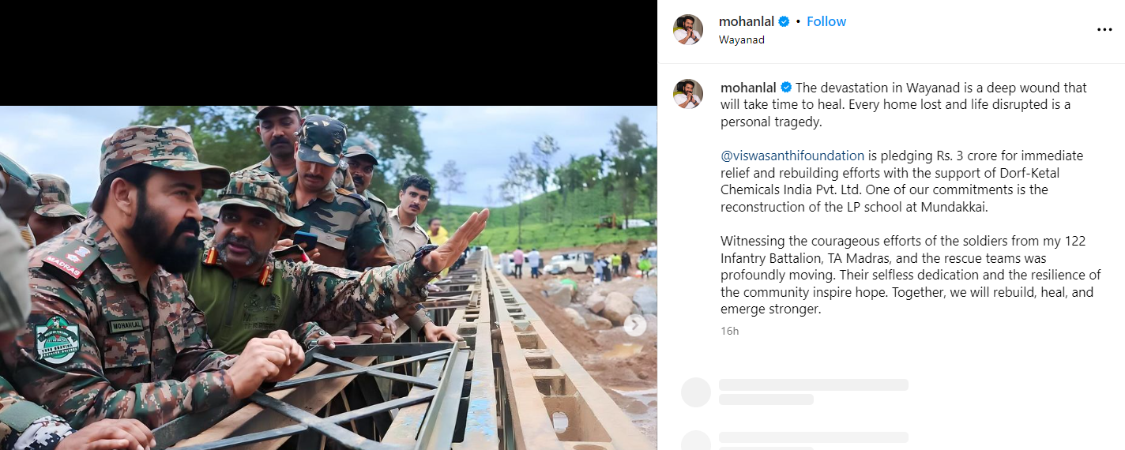Click the first loading comment text placeholder
This screenshot has height=450, width=1125.
click(814, 385)
